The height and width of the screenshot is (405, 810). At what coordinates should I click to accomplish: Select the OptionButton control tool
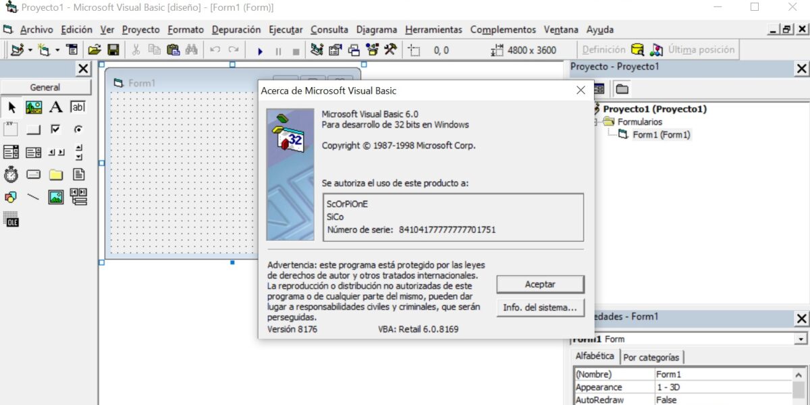point(78,130)
